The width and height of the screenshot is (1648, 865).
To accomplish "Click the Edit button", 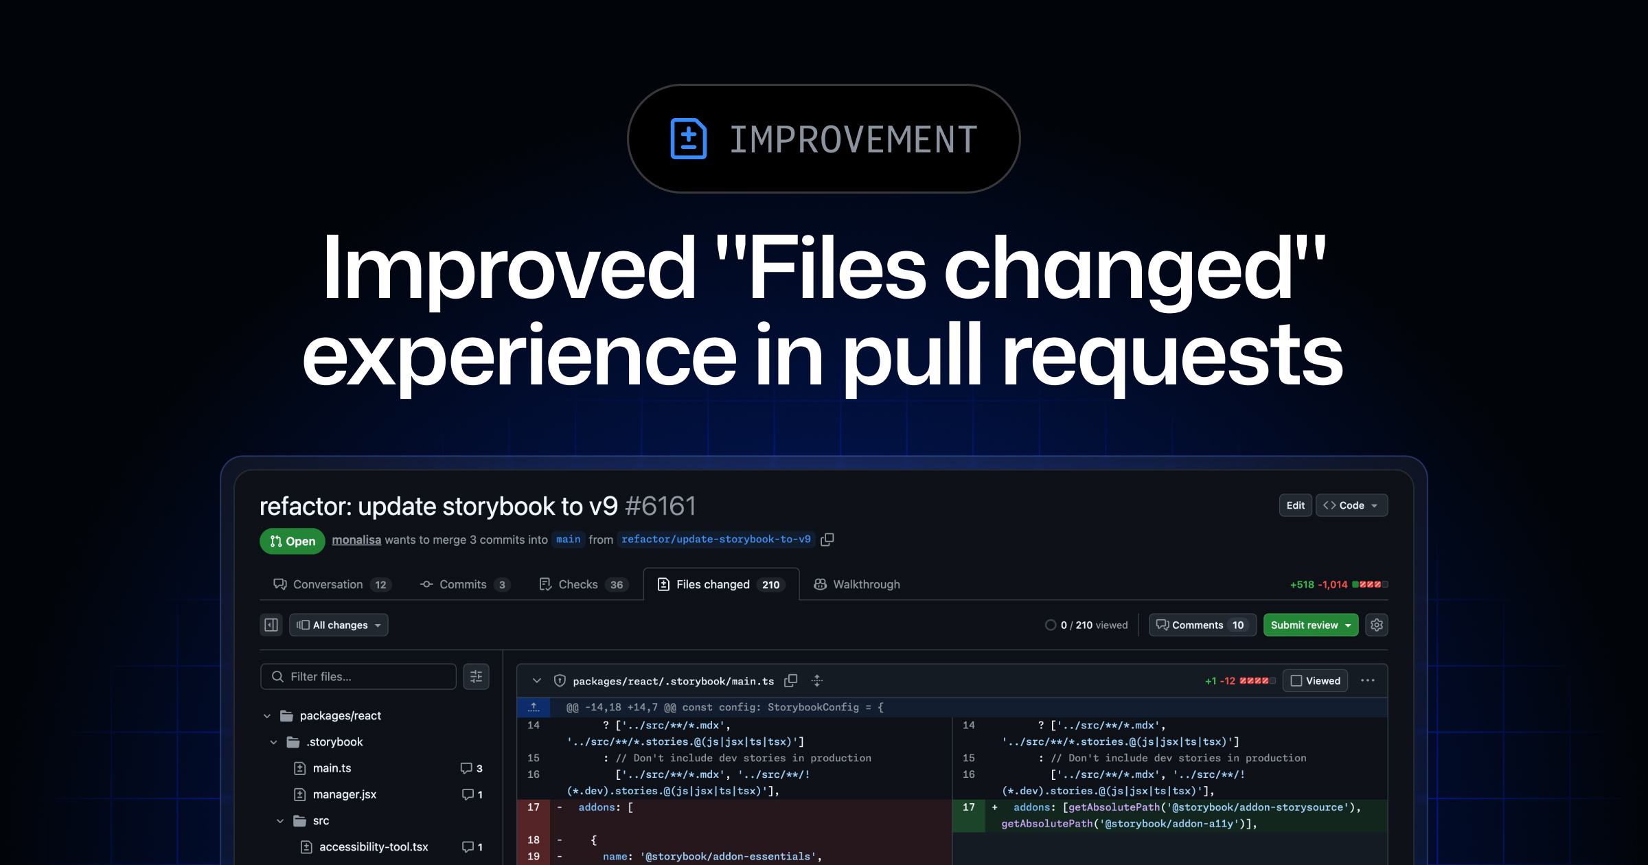I will point(1295,505).
